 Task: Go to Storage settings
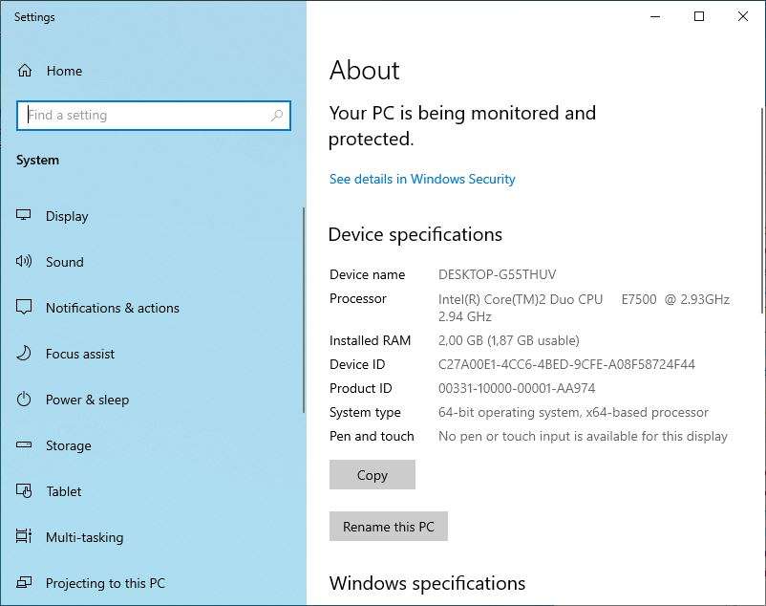(x=69, y=445)
